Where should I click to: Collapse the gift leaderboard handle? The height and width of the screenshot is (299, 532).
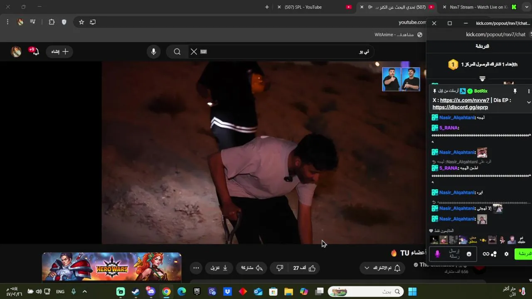pyautogui.click(x=482, y=78)
